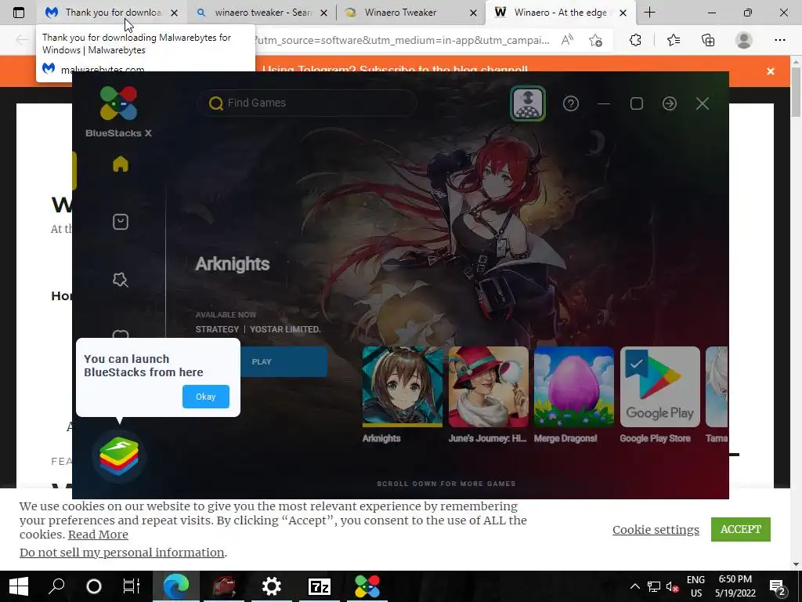Open Google Play Store thumbnail
The width and height of the screenshot is (802, 602).
tap(659, 386)
